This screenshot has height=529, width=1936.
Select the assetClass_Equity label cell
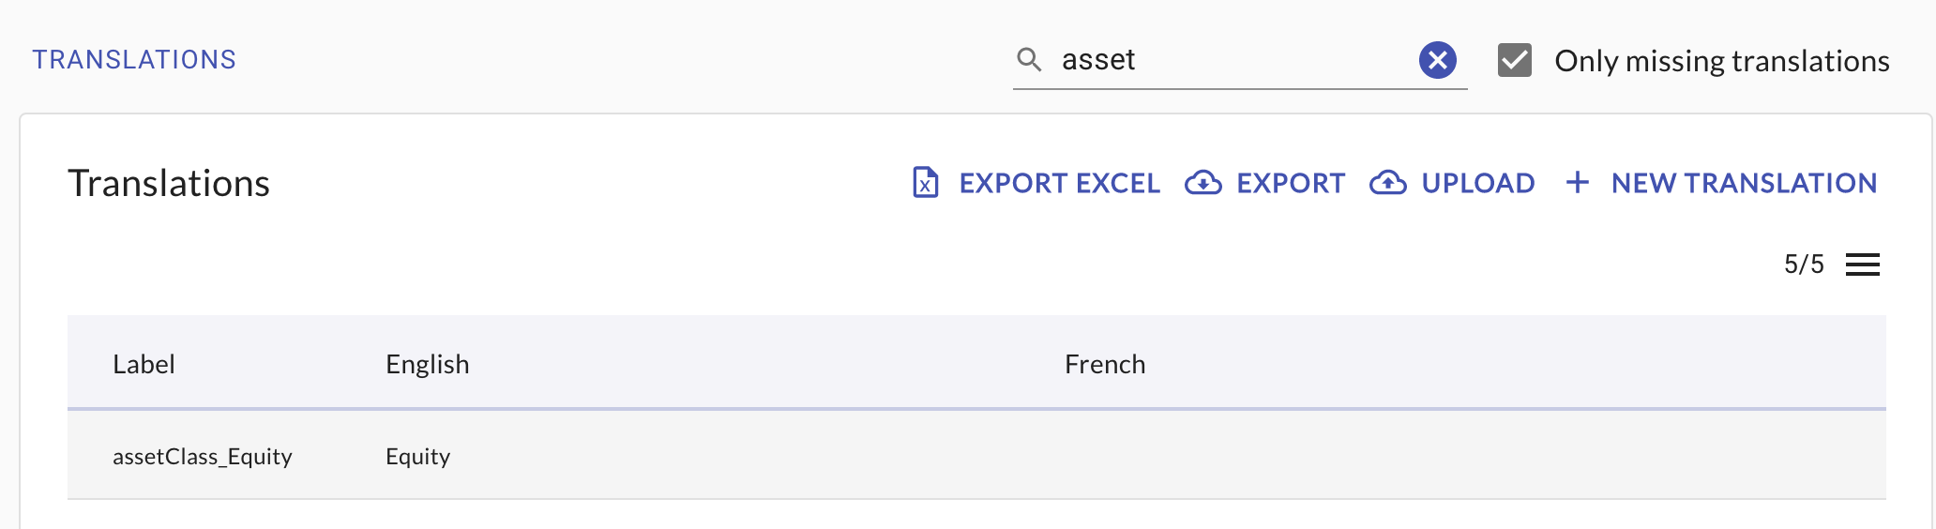[x=203, y=457]
